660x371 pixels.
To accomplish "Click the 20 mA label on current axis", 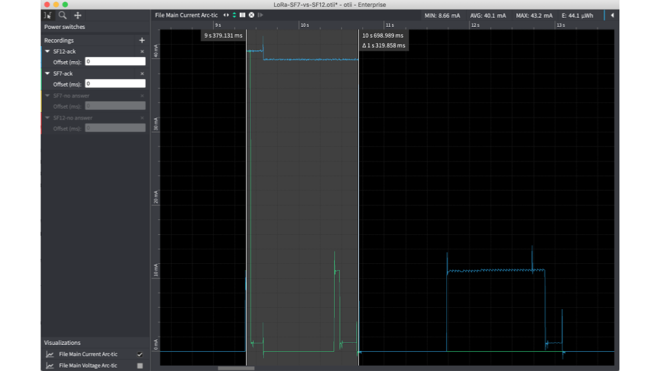I will [x=156, y=197].
